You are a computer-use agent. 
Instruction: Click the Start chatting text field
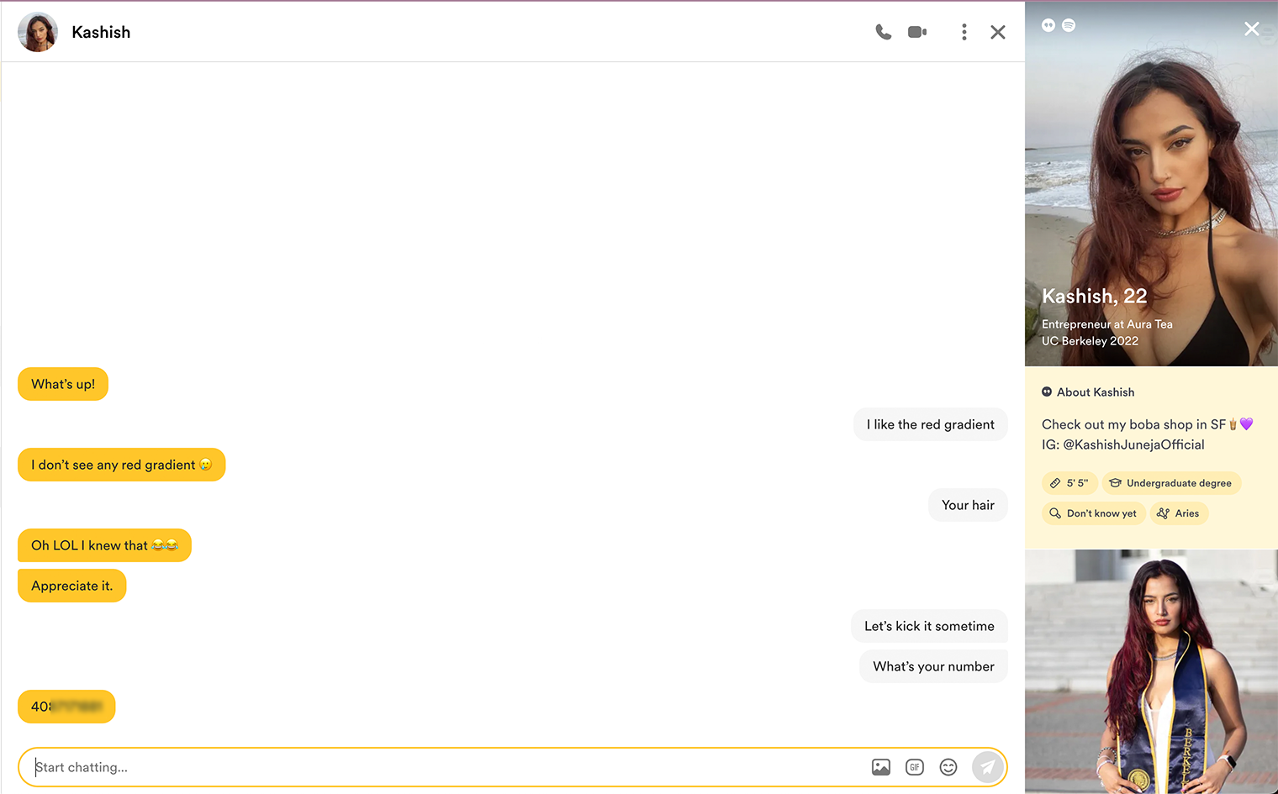click(446, 767)
